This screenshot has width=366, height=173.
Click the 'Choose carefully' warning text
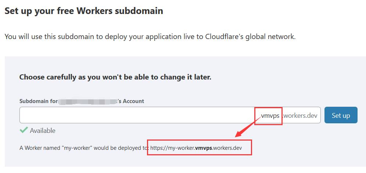pos(115,77)
